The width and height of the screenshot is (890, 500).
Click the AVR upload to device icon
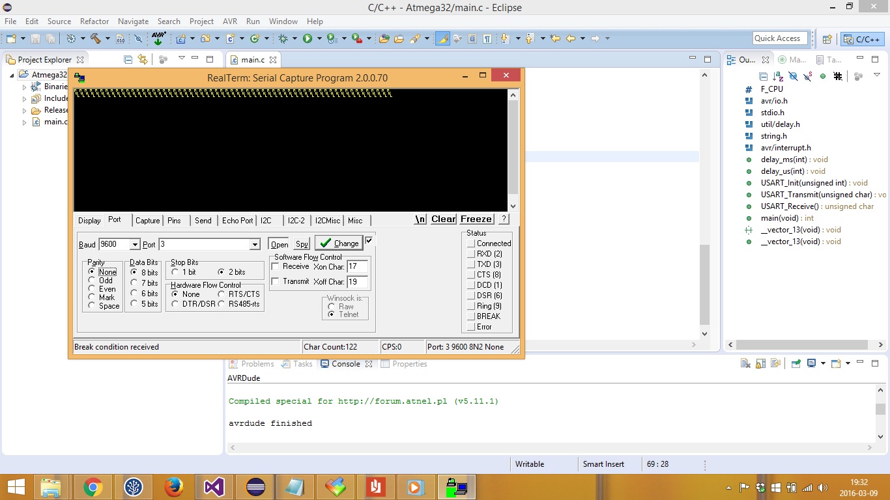click(158, 38)
